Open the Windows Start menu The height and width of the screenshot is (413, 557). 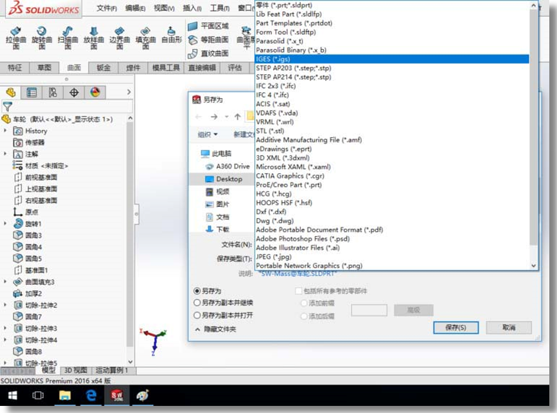click(x=12, y=395)
